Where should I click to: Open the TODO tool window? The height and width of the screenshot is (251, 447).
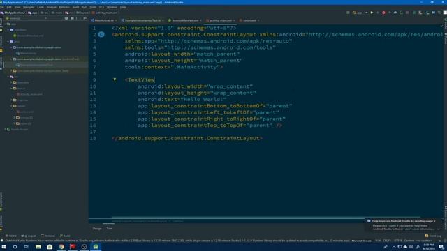click(11, 236)
